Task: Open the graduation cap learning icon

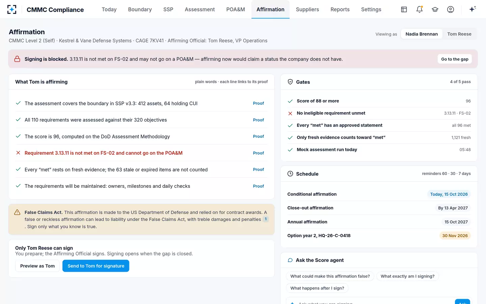Action: [x=435, y=9]
